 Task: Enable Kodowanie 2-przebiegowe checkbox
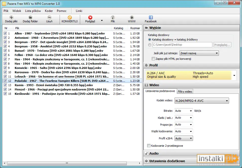tap(149, 146)
